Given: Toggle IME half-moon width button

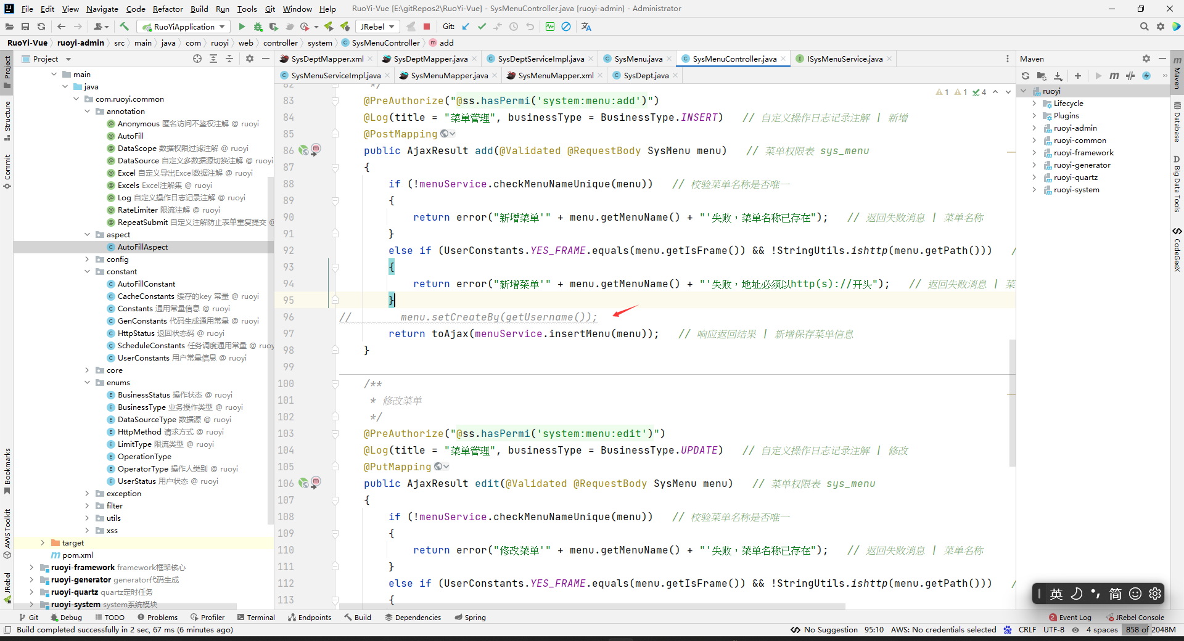Looking at the screenshot, I should [1076, 594].
